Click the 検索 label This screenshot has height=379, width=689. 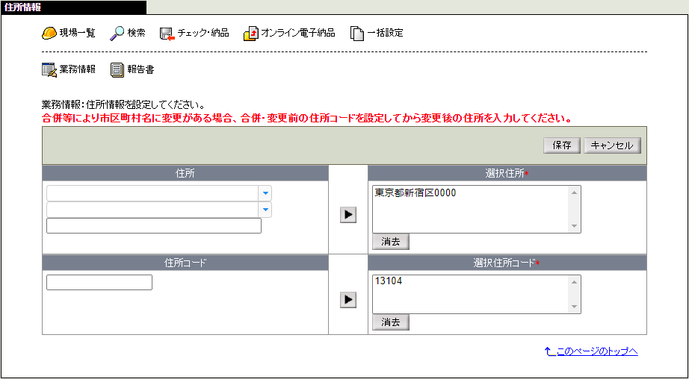click(136, 33)
